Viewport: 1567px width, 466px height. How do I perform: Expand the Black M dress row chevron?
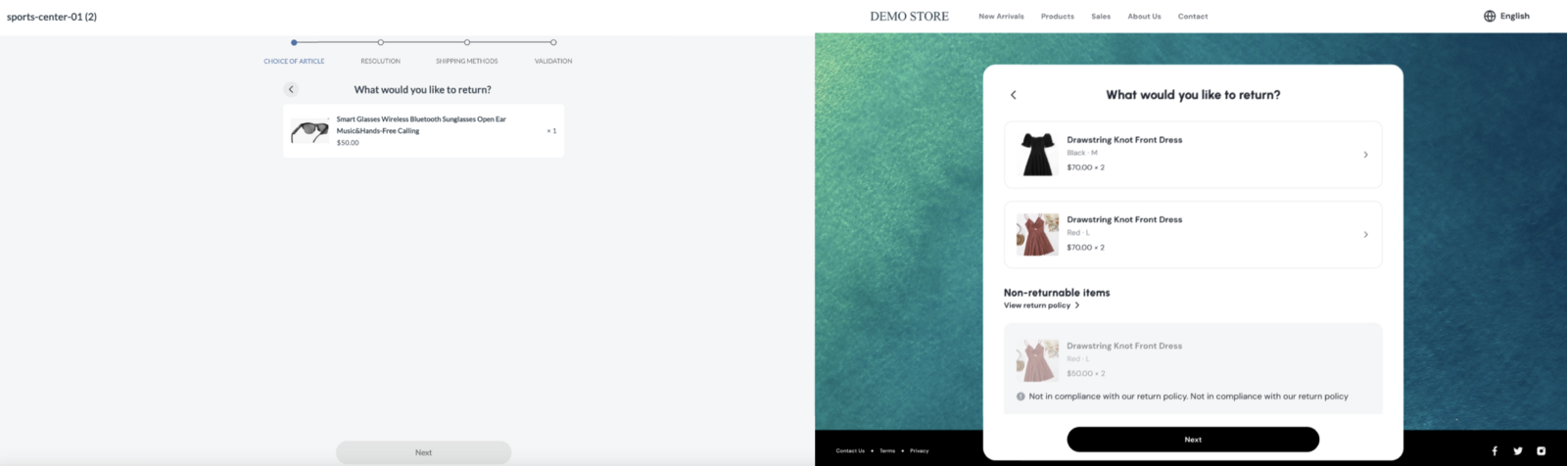click(x=1365, y=155)
